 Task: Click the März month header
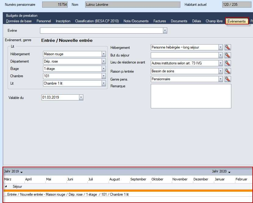pyautogui.click(x=8, y=179)
